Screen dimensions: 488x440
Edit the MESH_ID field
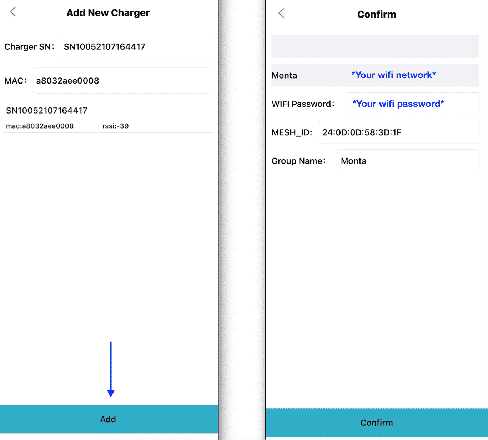[398, 132]
